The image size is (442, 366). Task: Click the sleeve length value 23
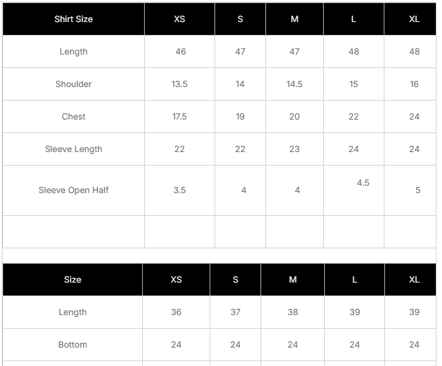pos(294,149)
